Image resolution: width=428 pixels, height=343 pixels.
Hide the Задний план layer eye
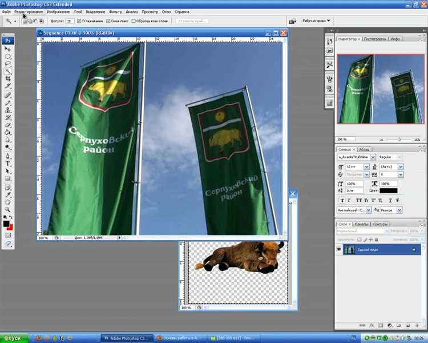pos(339,250)
